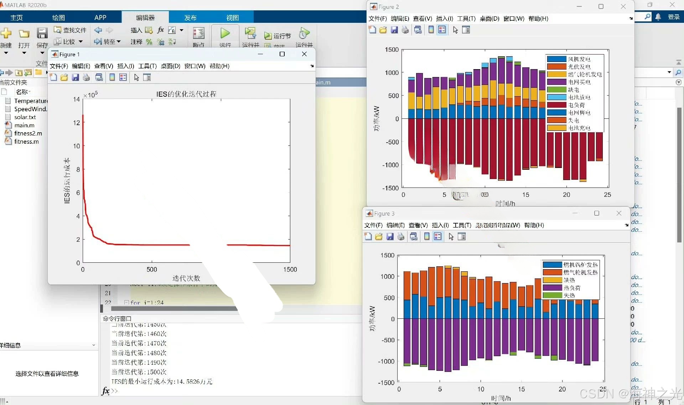Open 工具(T) menu in Figure 1
The height and width of the screenshot is (405, 684).
click(x=147, y=66)
